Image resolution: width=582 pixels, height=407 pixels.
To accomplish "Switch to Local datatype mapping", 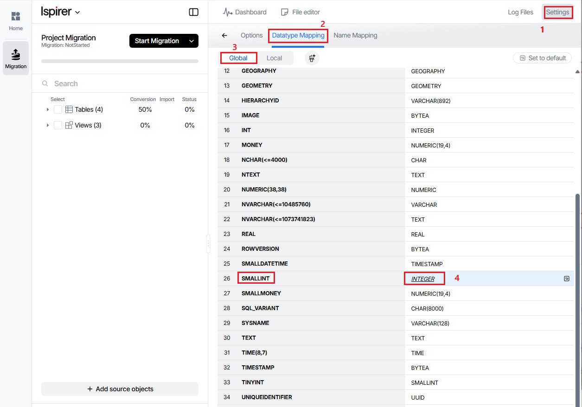I will coord(274,58).
